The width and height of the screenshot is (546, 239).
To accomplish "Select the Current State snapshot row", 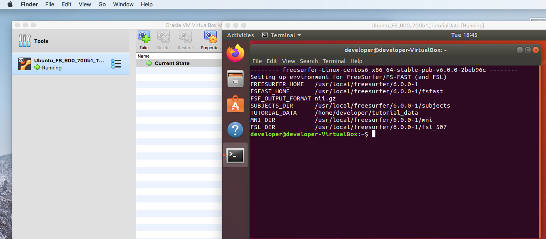I will click(172, 64).
